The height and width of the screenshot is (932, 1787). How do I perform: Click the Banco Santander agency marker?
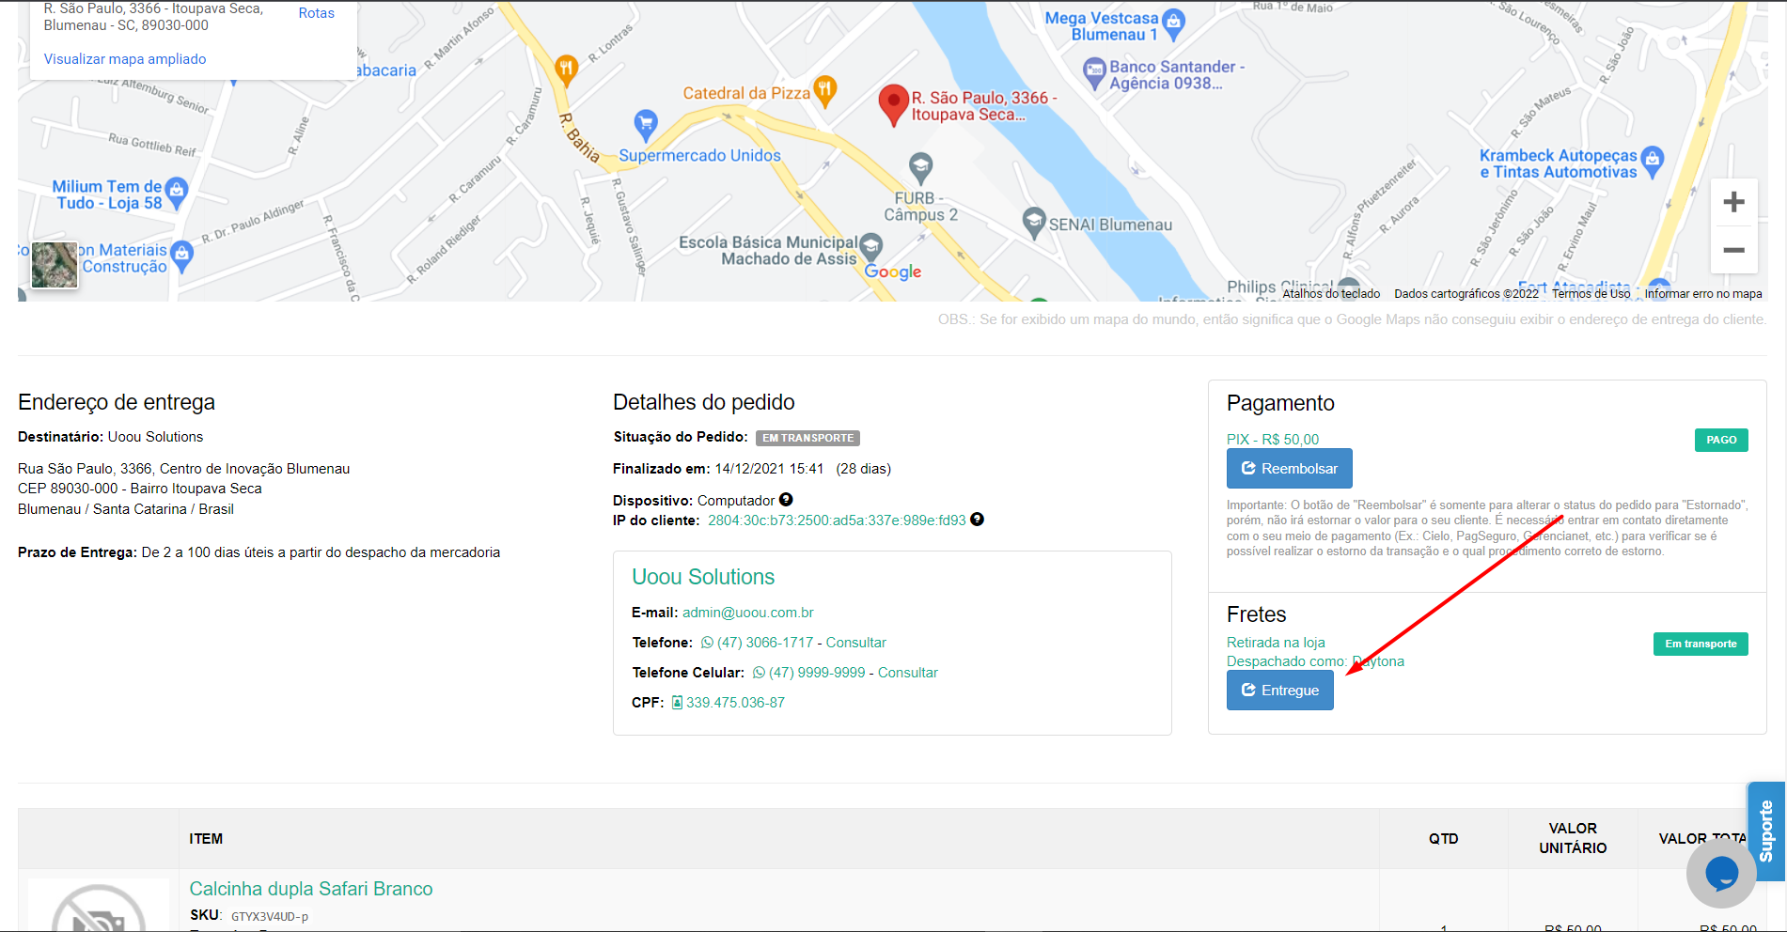1094,72
